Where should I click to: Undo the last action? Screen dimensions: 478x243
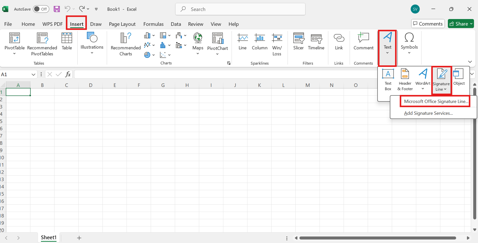[67, 9]
